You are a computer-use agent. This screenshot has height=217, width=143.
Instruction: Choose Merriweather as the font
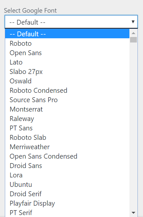coord(67,147)
